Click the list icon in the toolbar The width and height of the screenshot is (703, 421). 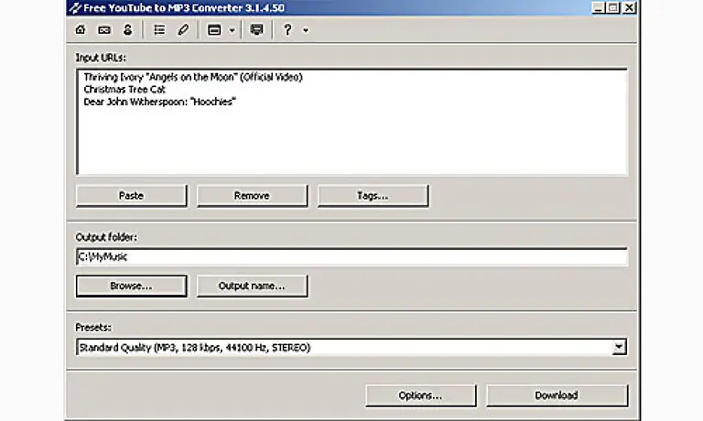[159, 30]
